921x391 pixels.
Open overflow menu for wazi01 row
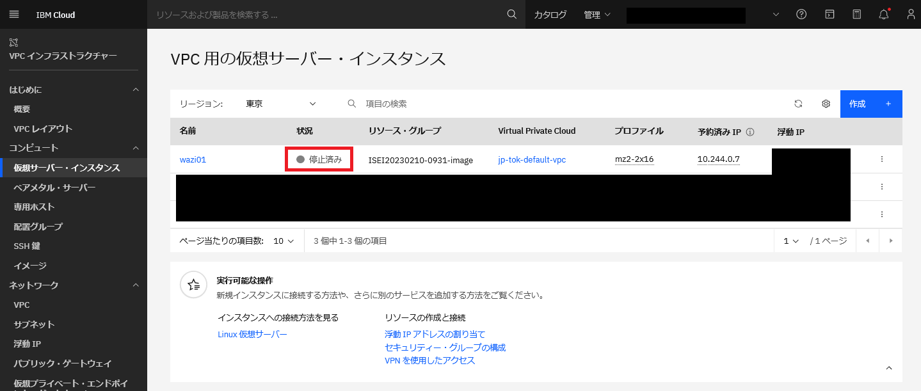tap(882, 159)
